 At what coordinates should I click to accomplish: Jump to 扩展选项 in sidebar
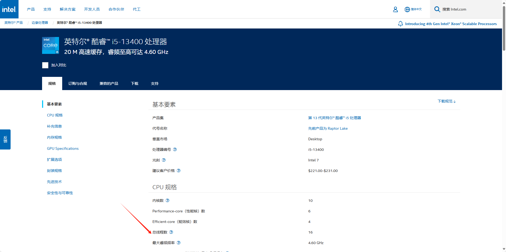tap(55, 160)
